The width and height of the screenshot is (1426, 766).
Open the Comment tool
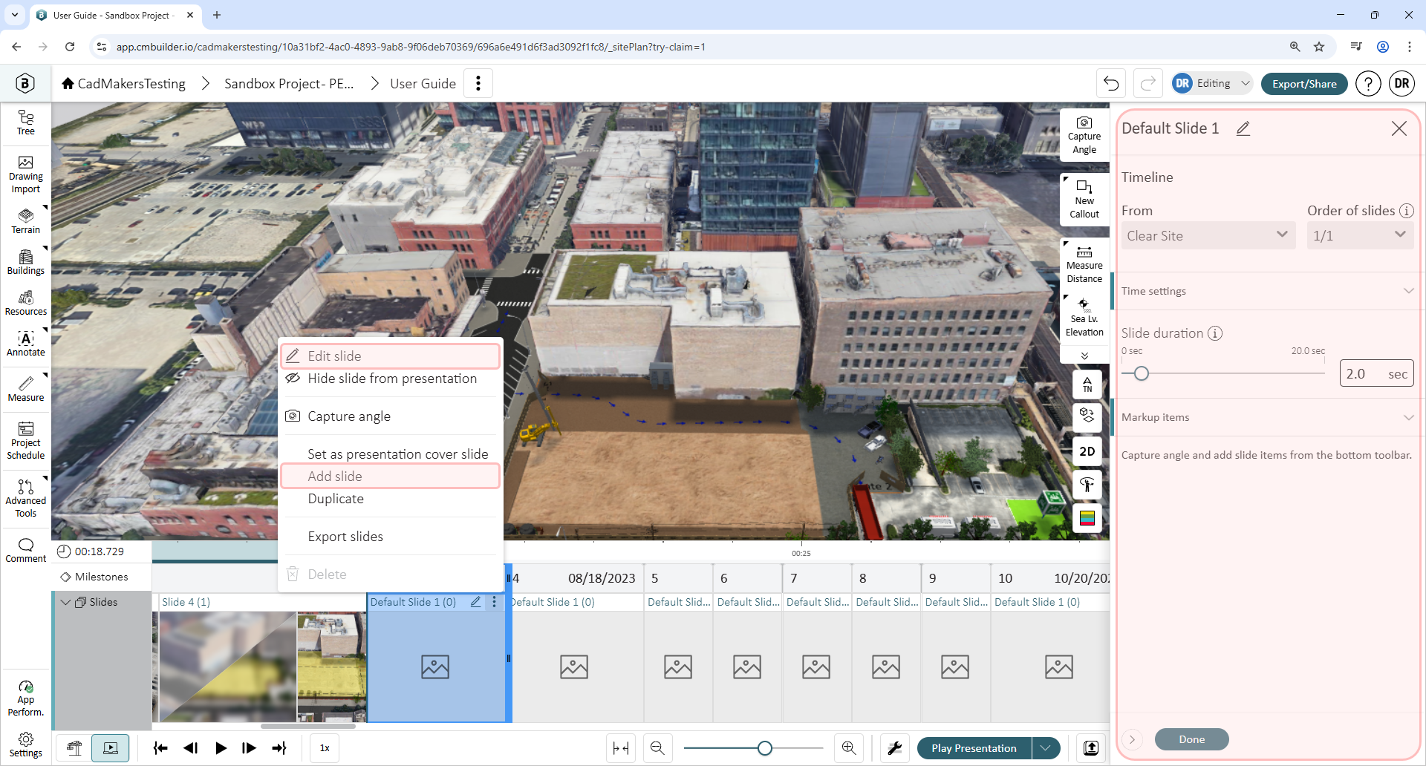26,550
